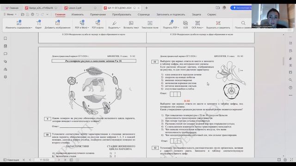296x166 pixels.
Task: Click the three-dots more icon in right sidebar
Action: pyautogui.click(x=290, y=95)
